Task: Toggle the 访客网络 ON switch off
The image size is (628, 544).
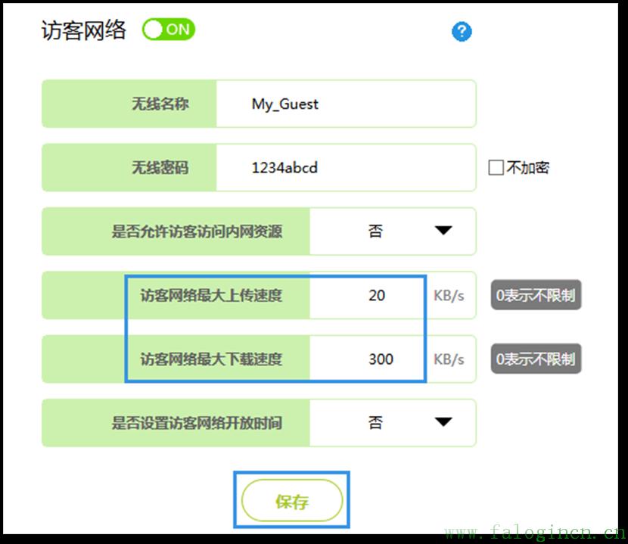Action: 168,30
